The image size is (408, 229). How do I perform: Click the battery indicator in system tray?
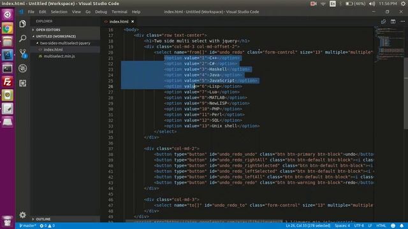click(x=355, y=4)
